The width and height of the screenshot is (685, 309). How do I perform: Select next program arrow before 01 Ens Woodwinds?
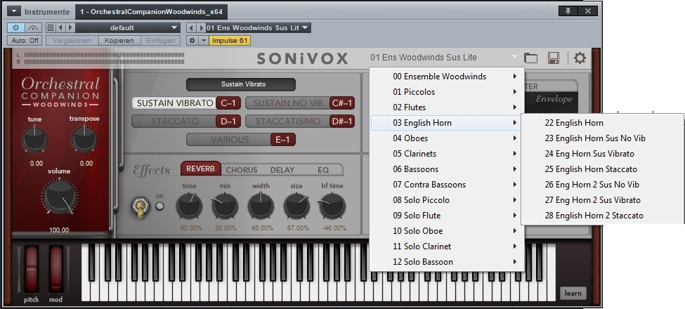[x=200, y=27]
